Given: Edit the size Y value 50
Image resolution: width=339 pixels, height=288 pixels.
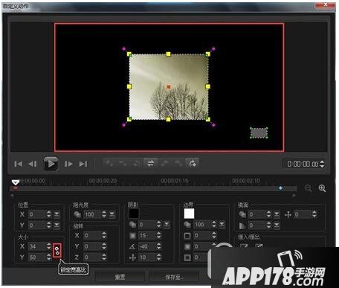Looking at the screenshot, I should 36,257.
